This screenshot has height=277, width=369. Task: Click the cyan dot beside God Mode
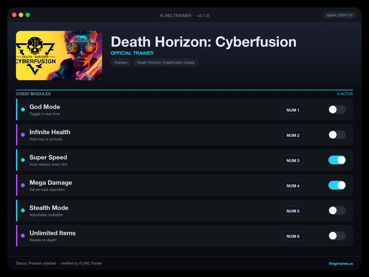click(23, 110)
